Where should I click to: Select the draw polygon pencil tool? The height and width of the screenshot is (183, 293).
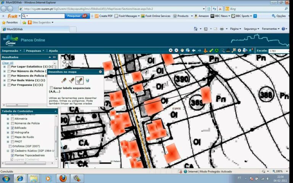[80, 80]
